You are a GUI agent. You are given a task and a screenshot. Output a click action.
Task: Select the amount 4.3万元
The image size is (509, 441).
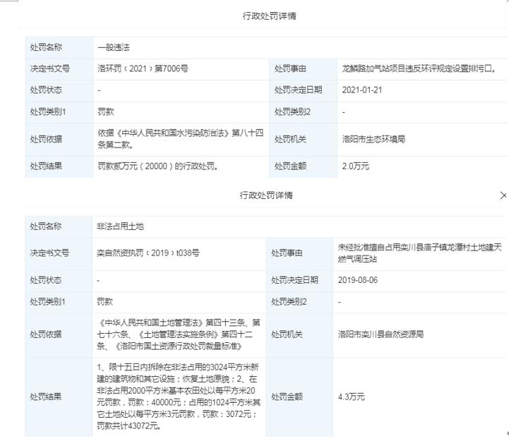click(x=352, y=397)
